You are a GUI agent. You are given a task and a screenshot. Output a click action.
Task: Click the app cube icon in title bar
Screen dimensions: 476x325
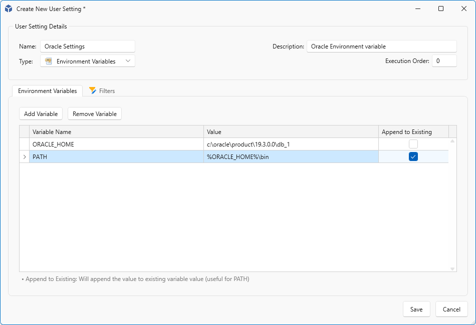[x=9, y=9]
